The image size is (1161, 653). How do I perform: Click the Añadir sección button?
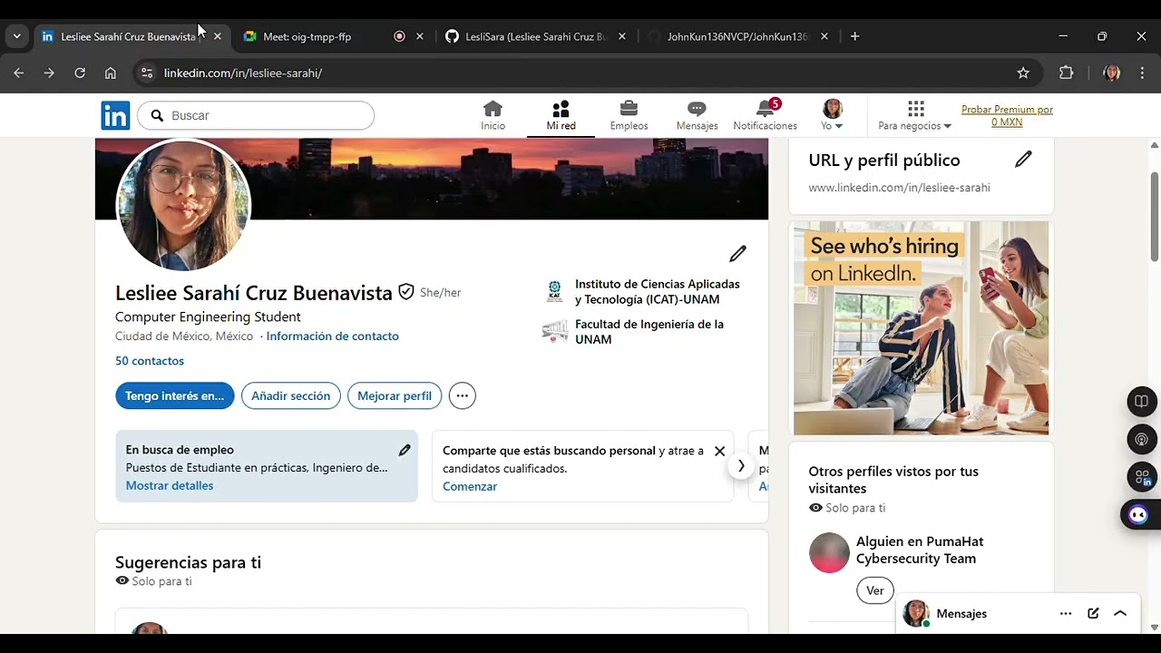[291, 395]
